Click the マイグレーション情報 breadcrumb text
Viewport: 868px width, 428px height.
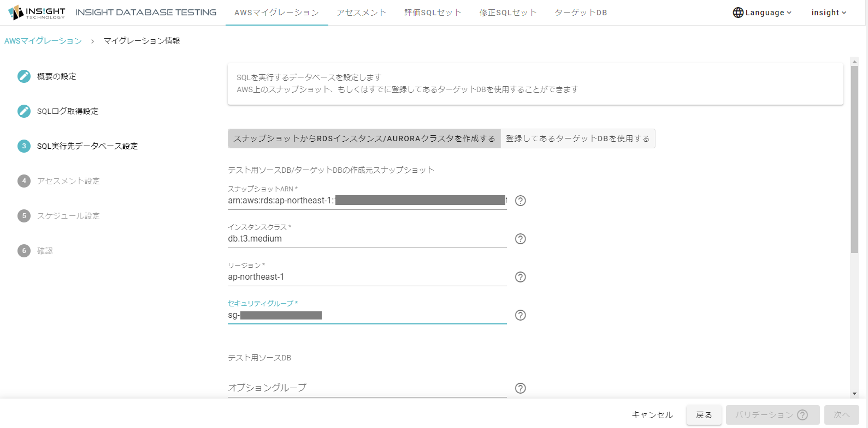click(141, 41)
